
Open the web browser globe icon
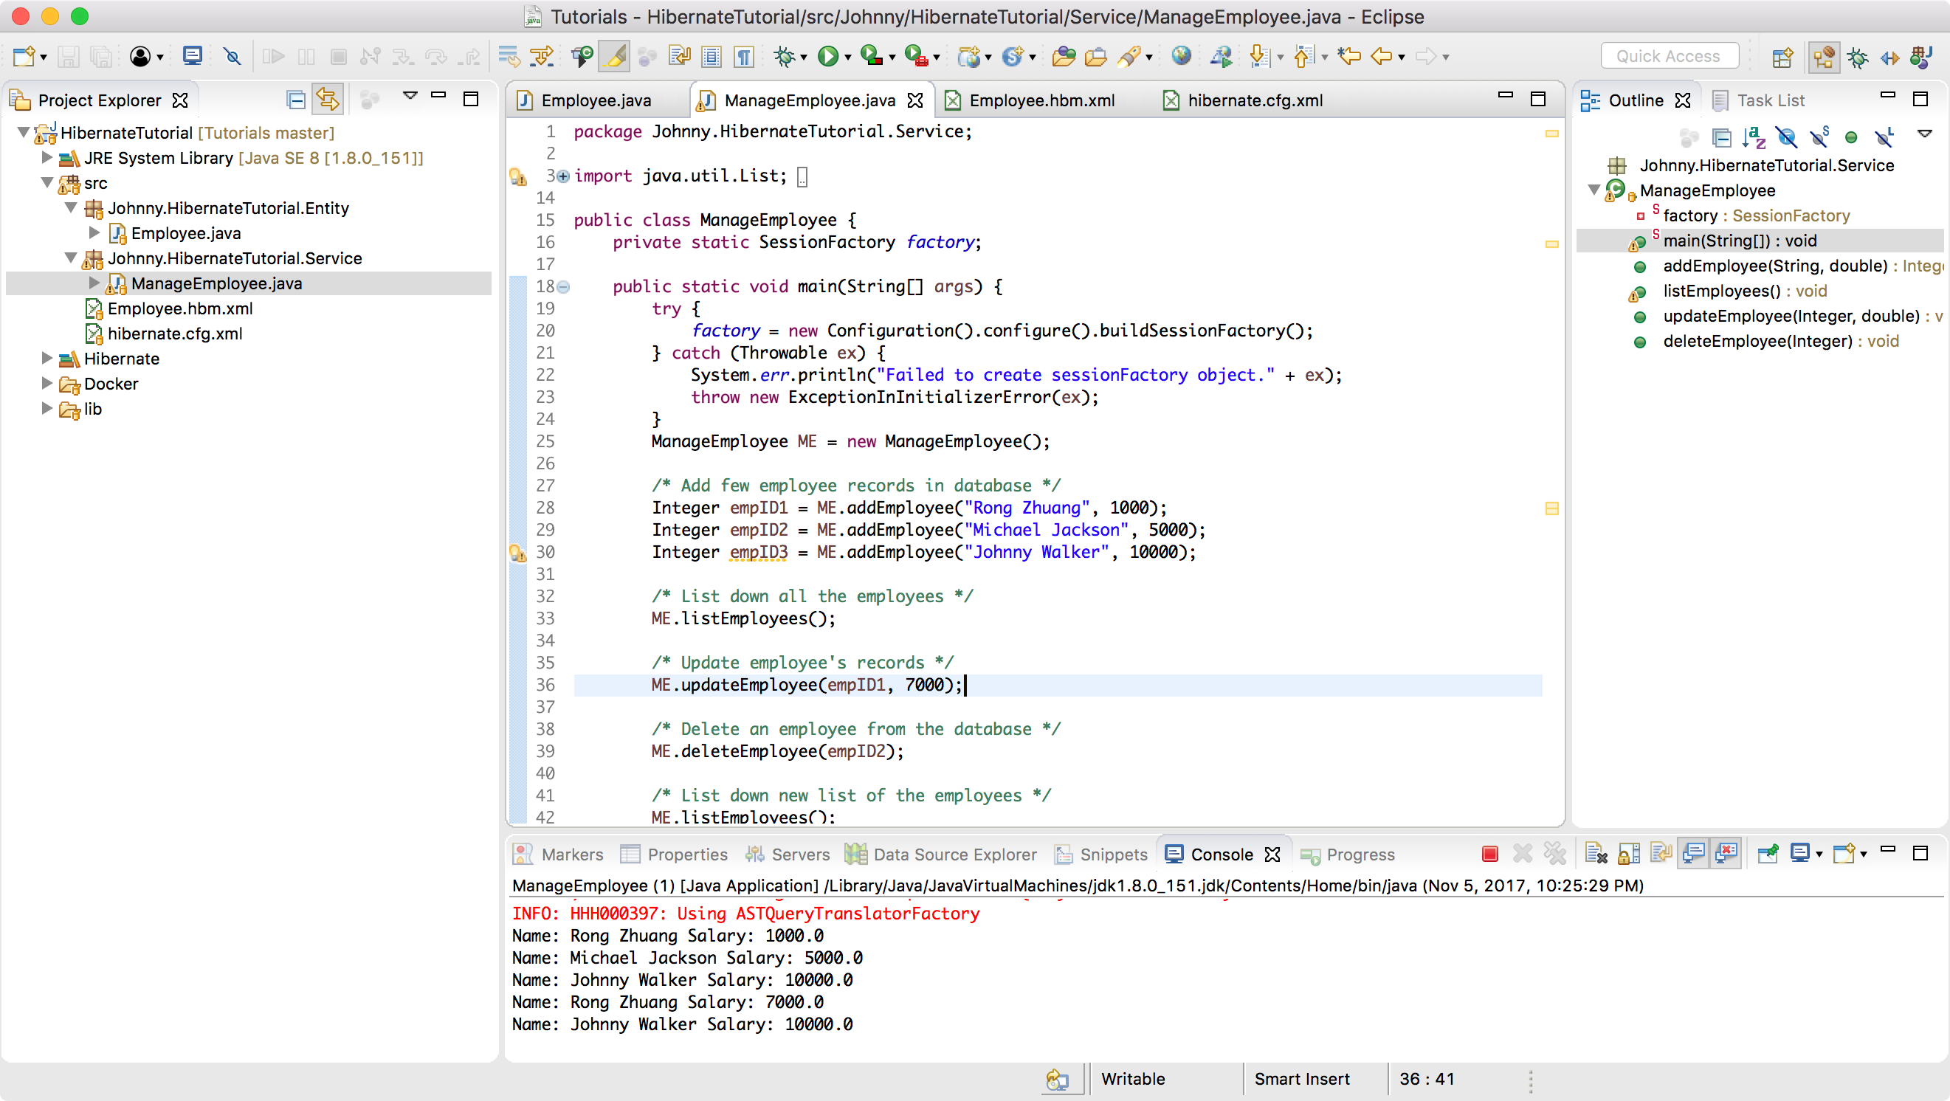click(x=1181, y=57)
